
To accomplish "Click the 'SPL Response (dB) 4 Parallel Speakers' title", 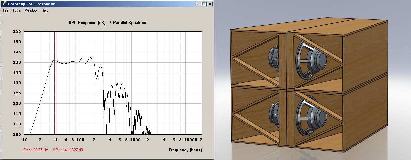I will 107,23.
